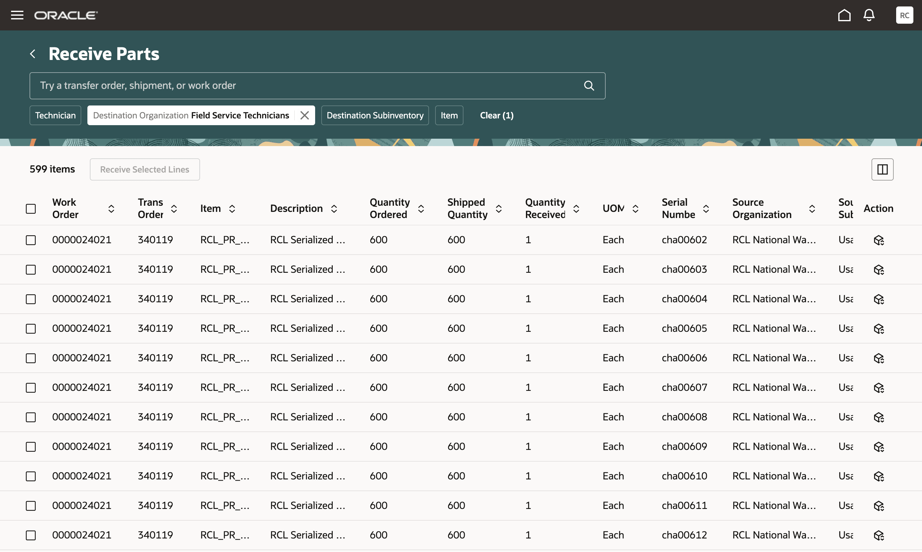Sort by the UOM column arrows

point(635,209)
